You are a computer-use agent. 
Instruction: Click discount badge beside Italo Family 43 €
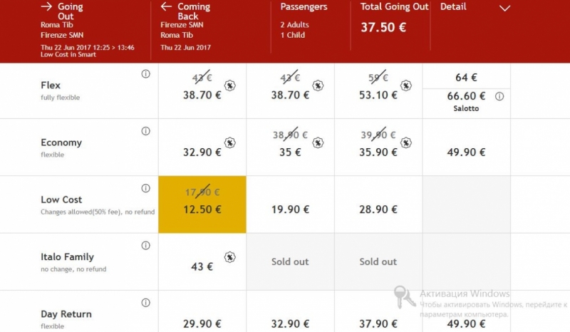point(229,257)
